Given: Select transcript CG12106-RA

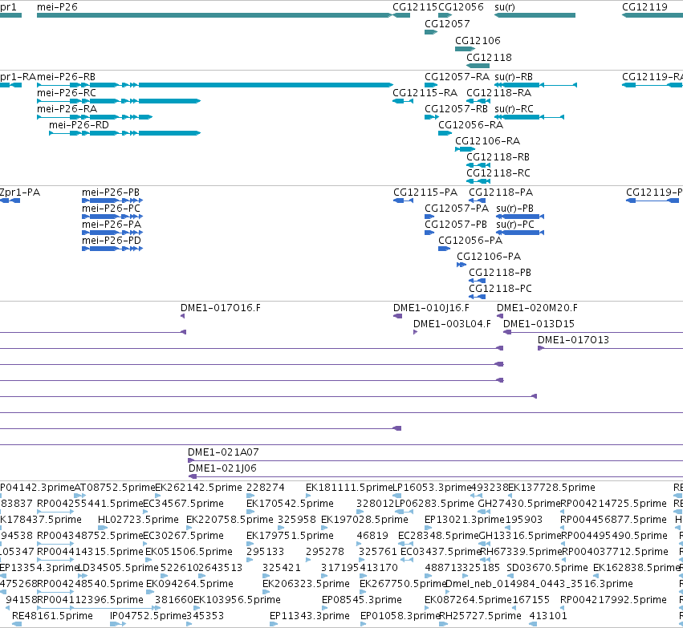Looking at the screenshot, I should (x=465, y=149).
